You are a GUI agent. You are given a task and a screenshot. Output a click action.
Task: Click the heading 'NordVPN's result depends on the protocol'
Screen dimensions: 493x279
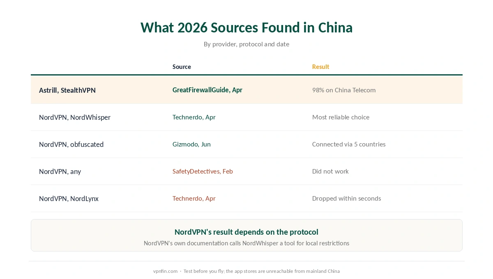(x=246, y=232)
